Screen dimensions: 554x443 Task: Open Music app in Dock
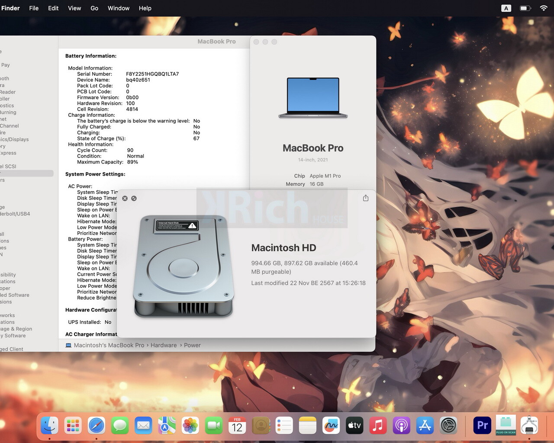coord(378,426)
